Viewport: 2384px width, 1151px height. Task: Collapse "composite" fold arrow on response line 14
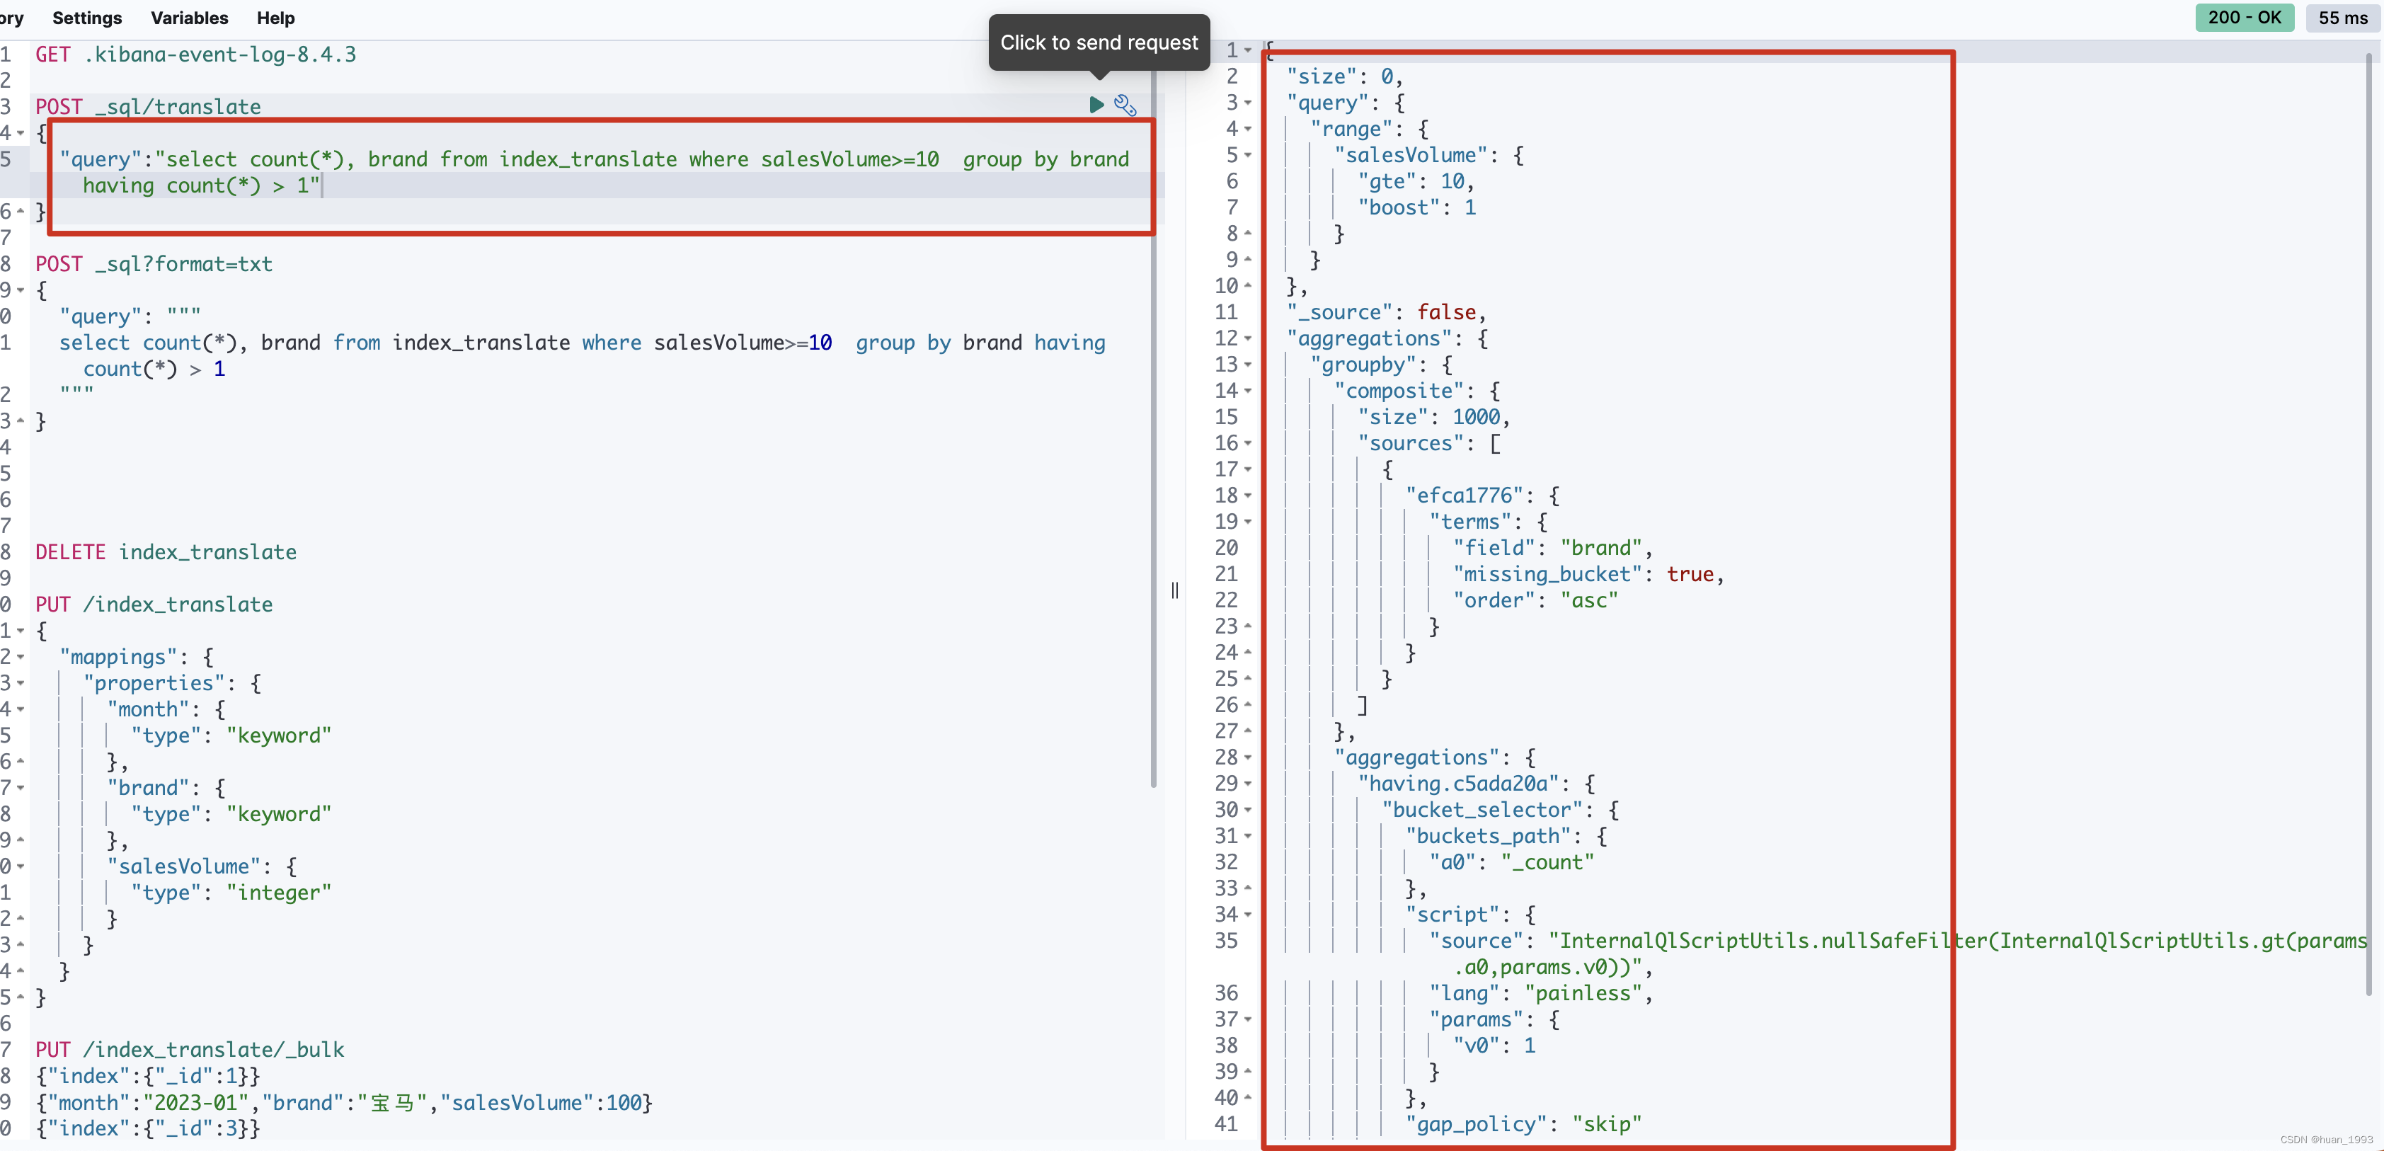[x=1247, y=391]
